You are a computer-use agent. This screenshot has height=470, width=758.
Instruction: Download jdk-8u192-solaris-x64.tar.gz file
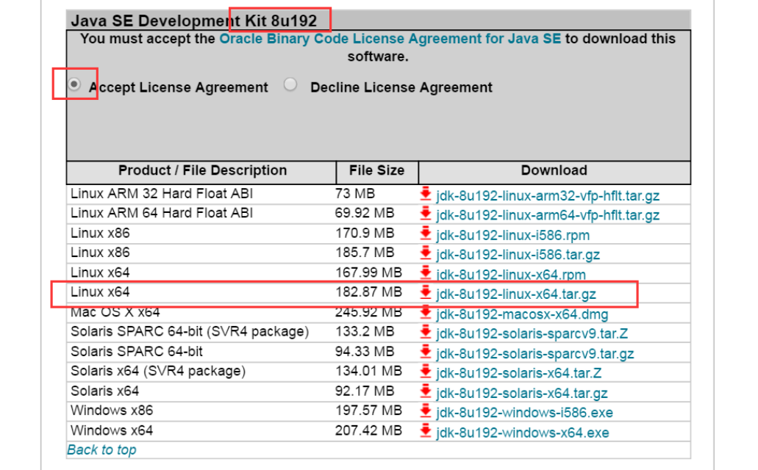click(x=522, y=393)
